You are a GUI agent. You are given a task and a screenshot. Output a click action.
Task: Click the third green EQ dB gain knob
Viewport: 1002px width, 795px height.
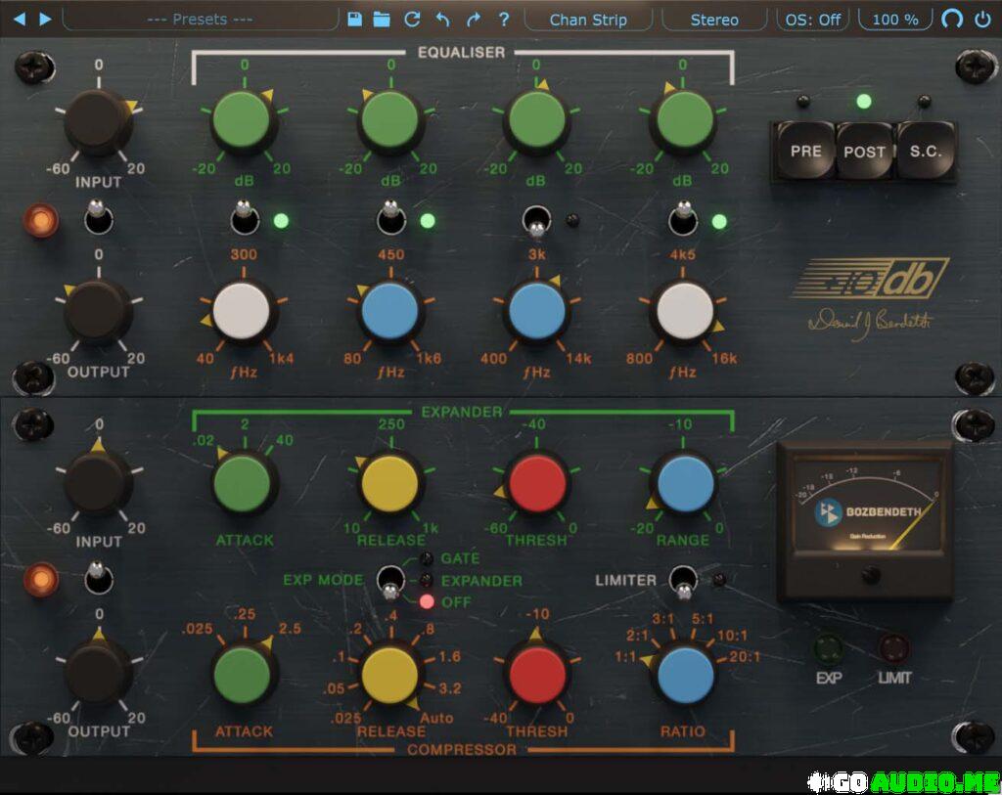tap(537, 121)
